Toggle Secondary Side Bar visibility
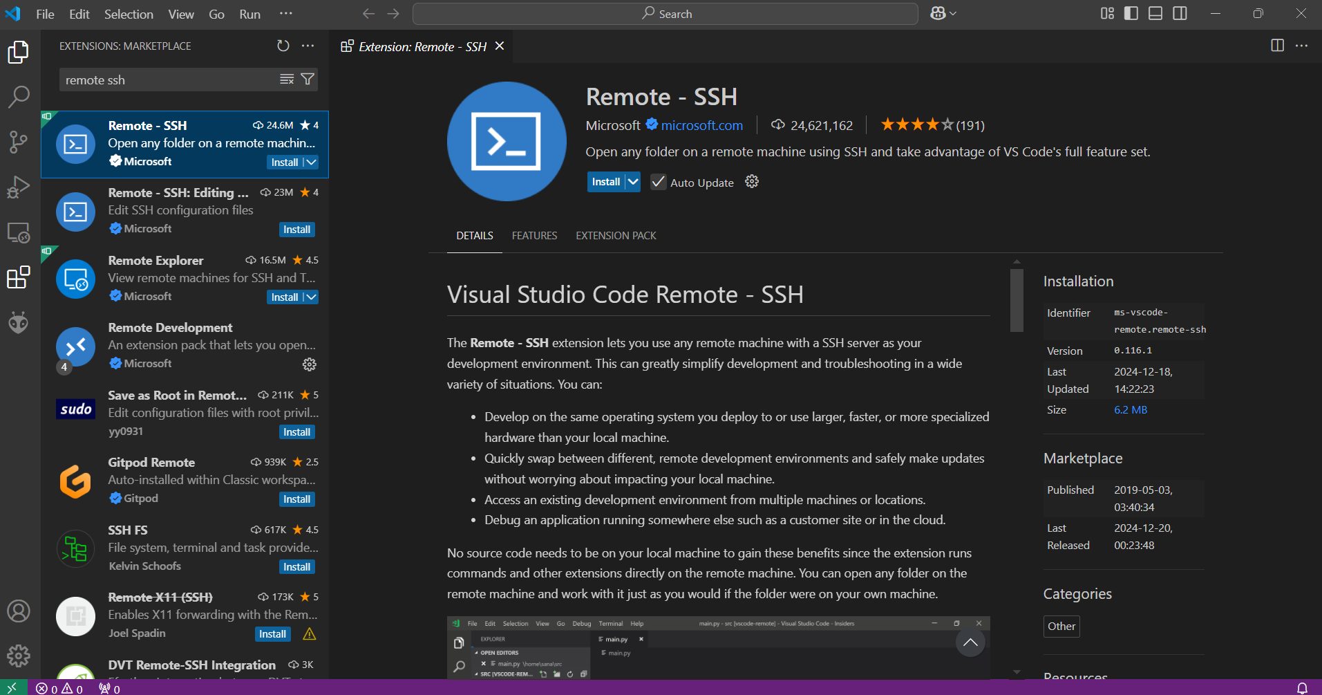 tap(1180, 14)
